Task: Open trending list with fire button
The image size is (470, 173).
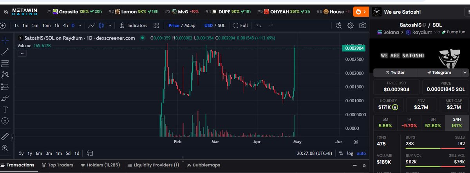Action: pyautogui.click(x=360, y=12)
